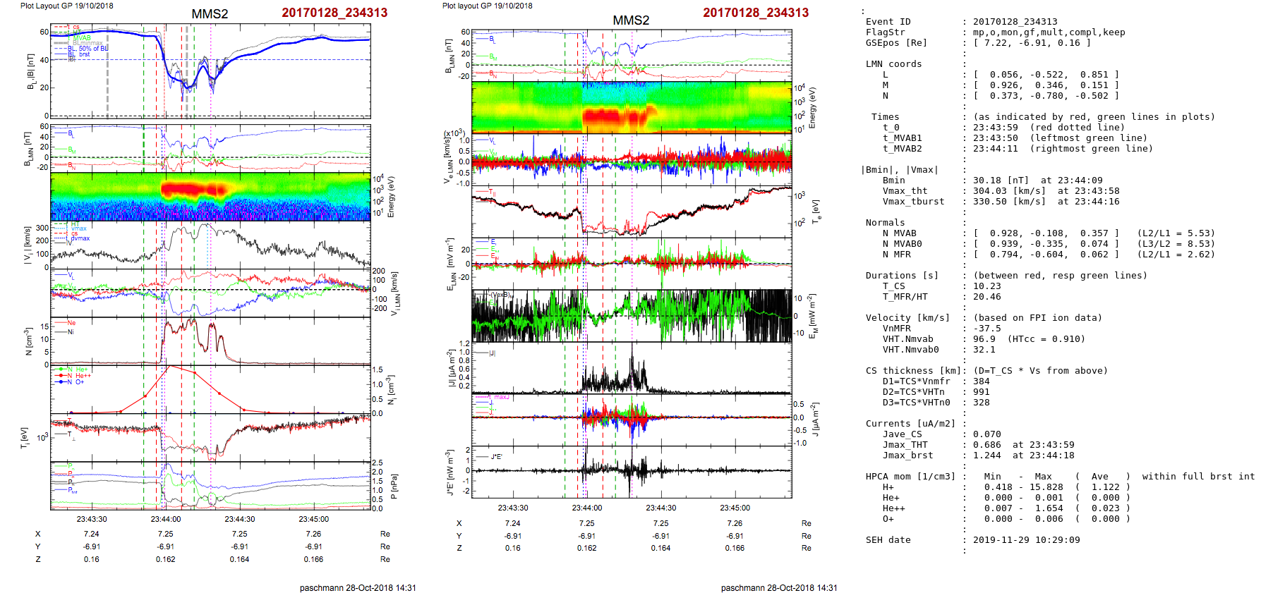
Task: Click the 'HPCA mom [1/cm3]' heading
Action: (x=910, y=477)
